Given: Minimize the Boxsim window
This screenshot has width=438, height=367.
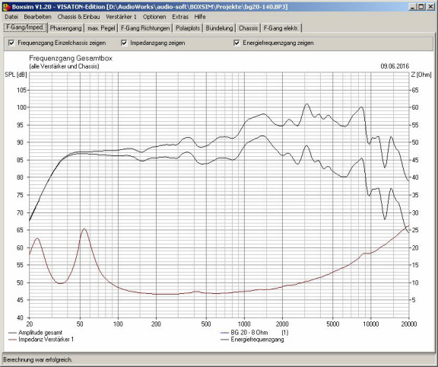Looking at the screenshot, I should pyautogui.click(x=412, y=7).
